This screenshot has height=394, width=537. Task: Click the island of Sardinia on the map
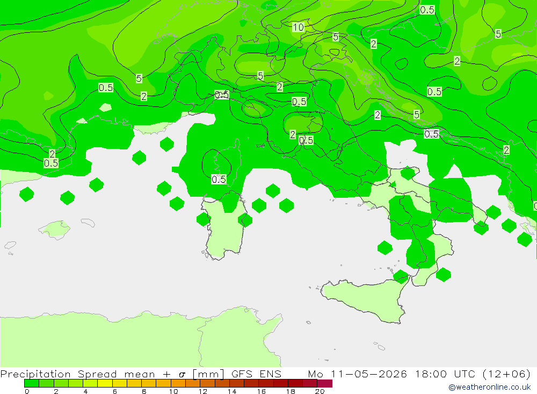(x=224, y=228)
